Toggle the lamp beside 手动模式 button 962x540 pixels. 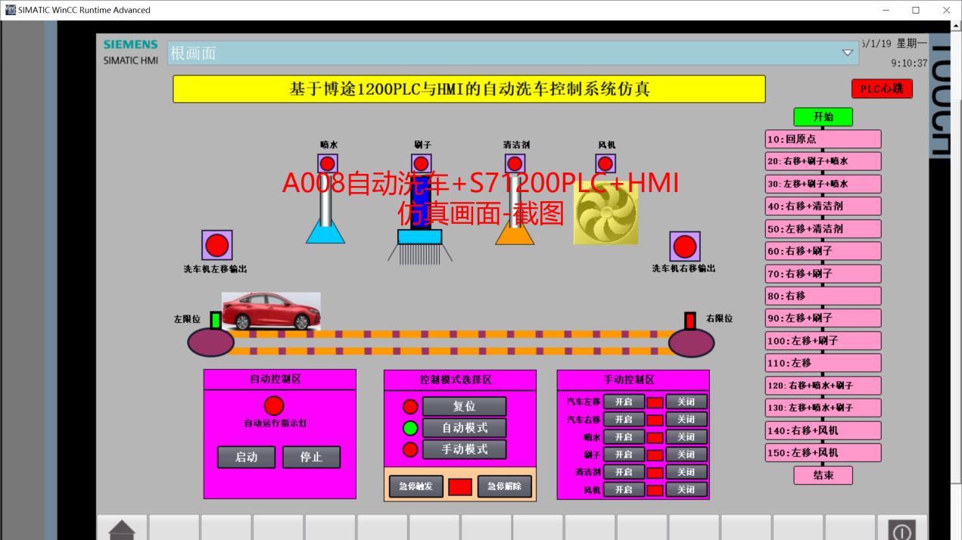coord(410,449)
